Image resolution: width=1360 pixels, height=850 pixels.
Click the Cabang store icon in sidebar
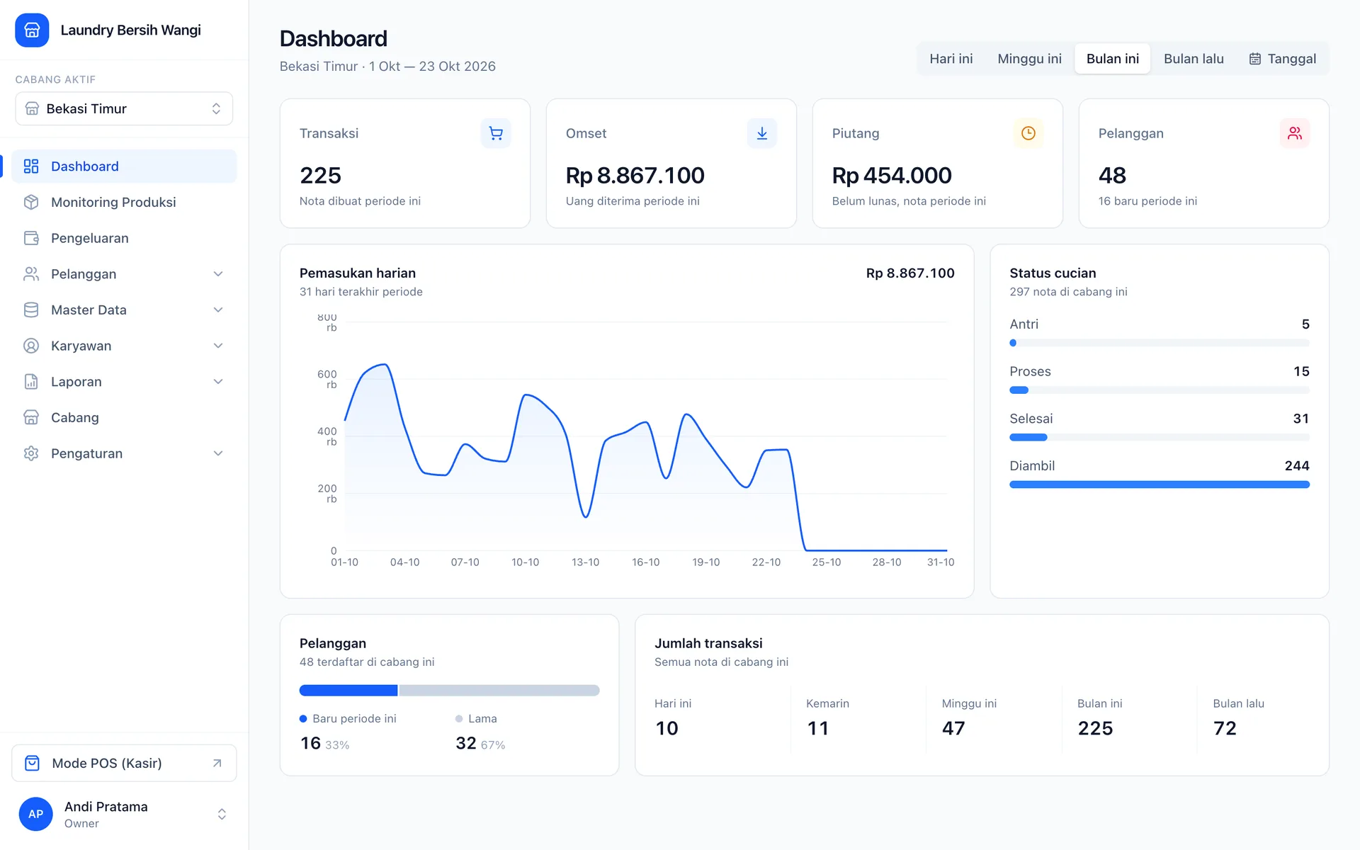[x=31, y=417]
